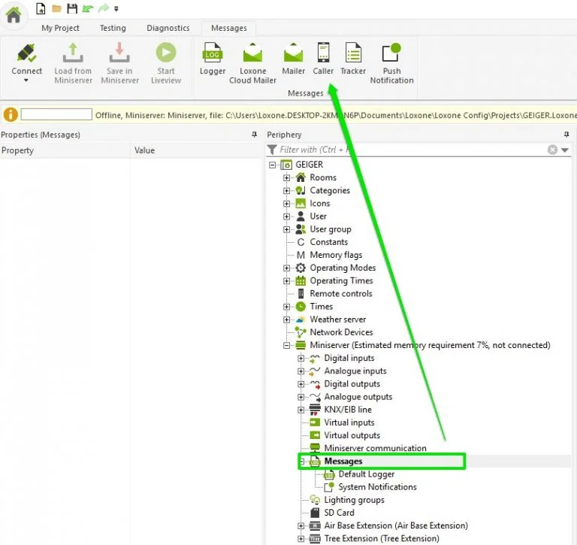
Task: Save the project with floppy icon
Action: (72, 8)
